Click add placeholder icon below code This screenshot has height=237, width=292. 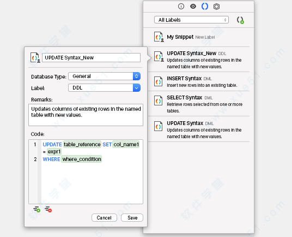36,209
